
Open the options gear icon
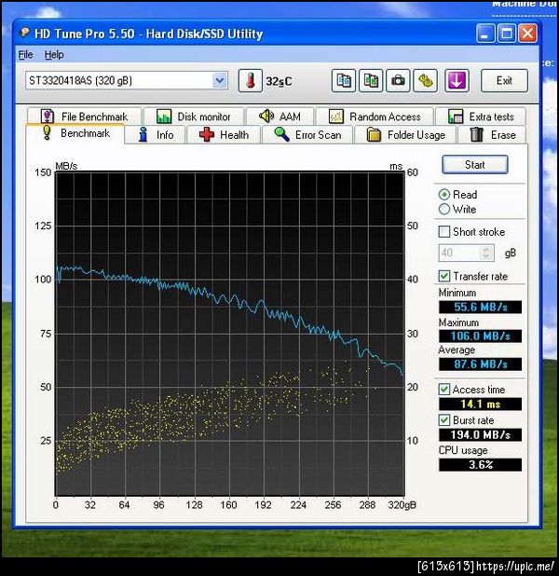pos(426,80)
